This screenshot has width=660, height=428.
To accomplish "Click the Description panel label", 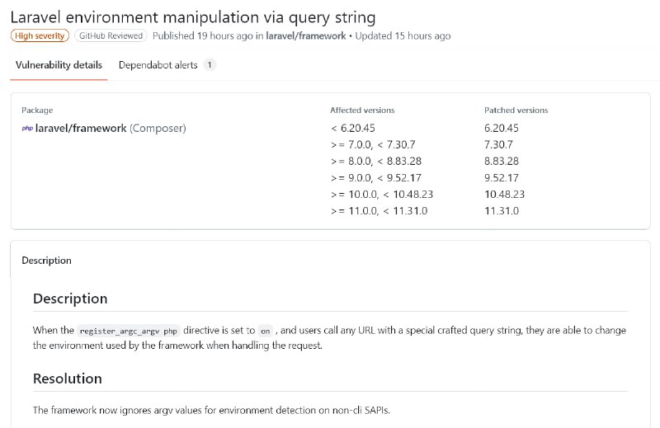I will point(46,261).
